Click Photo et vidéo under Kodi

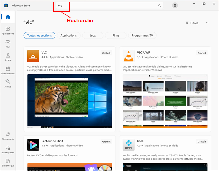click(170, 146)
